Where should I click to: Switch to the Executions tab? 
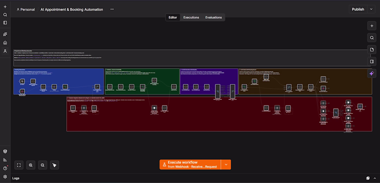(191, 18)
